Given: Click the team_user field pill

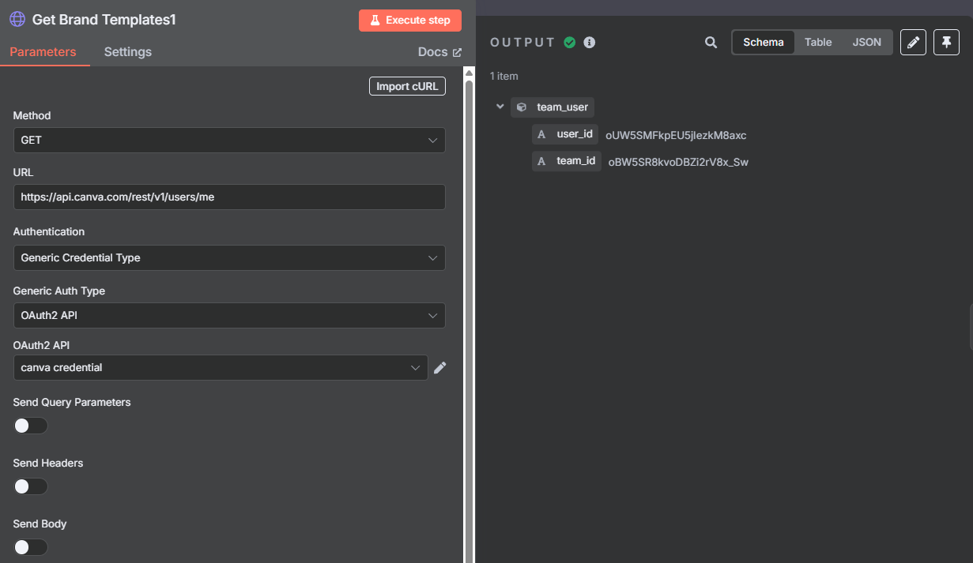Looking at the screenshot, I should (x=552, y=107).
